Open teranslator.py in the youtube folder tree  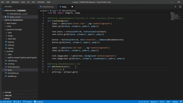tap(13, 73)
